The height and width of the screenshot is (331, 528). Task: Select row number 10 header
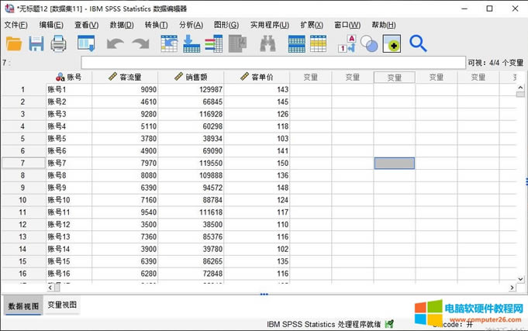click(22, 200)
